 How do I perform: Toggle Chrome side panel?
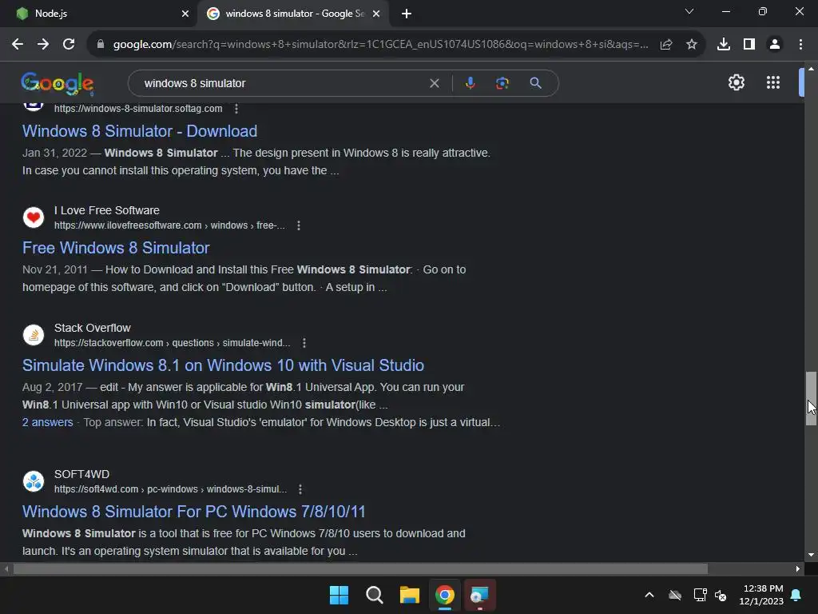749,45
